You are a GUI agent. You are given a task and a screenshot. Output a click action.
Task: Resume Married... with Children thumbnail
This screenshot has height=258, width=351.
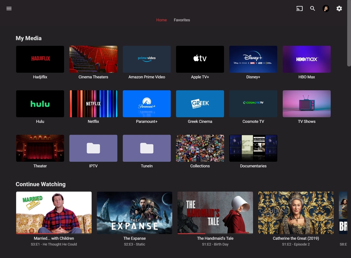[x=54, y=213]
